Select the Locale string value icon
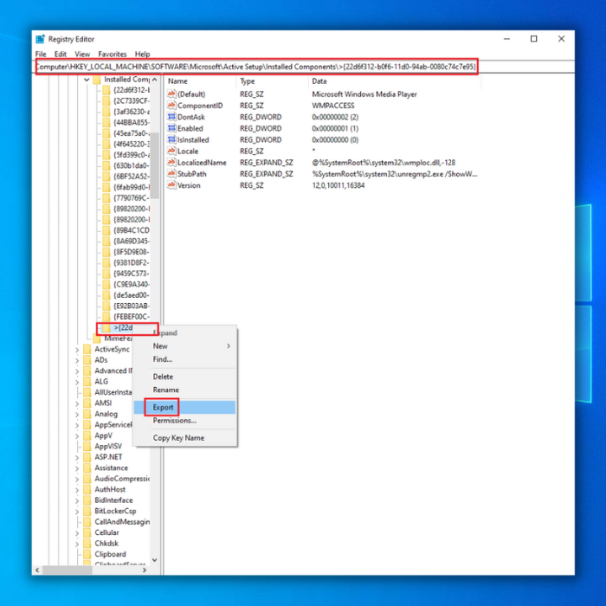This screenshot has height=606, width=606. 171,151
